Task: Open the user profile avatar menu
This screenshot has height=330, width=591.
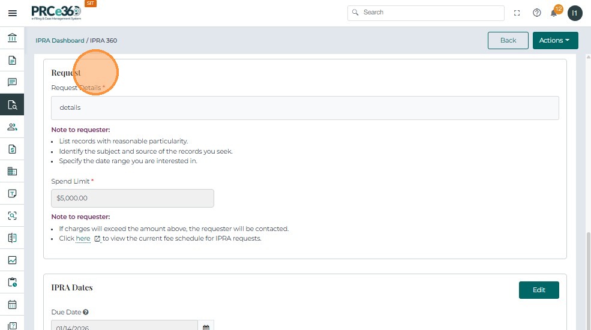Action: [x=575, y=13]
